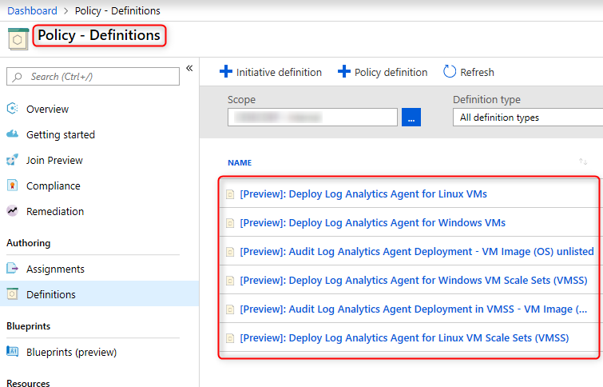Open scope picker with ellipsis button
603x387 pixels.
pyautogui.click(x=411, y=117)
